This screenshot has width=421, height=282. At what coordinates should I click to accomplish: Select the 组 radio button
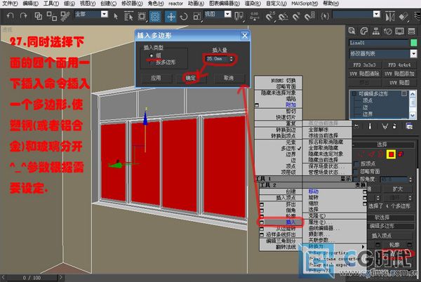click(151, 55)
